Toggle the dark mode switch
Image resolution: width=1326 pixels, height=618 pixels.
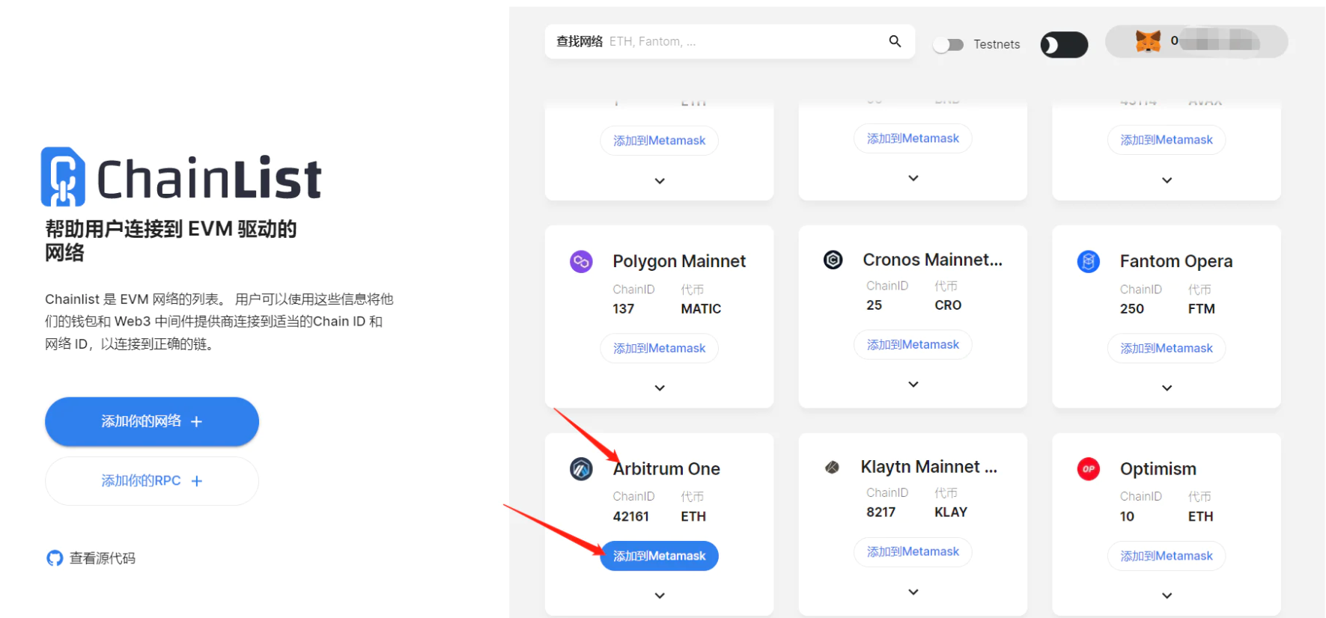click(x=1064, y=45)
